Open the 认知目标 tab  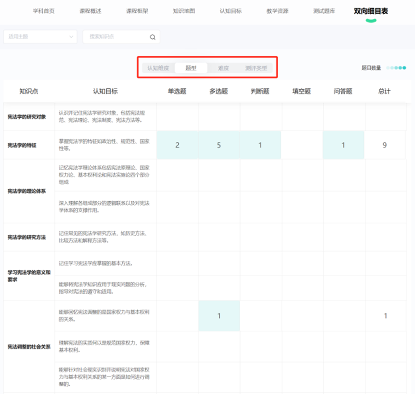[x=231, y=11]
